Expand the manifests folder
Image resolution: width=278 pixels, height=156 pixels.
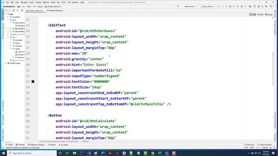pos(8,17)
